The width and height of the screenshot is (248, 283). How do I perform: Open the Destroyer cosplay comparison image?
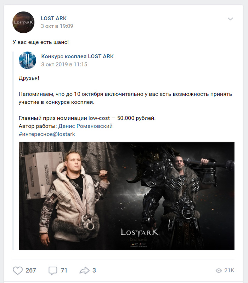126,196
